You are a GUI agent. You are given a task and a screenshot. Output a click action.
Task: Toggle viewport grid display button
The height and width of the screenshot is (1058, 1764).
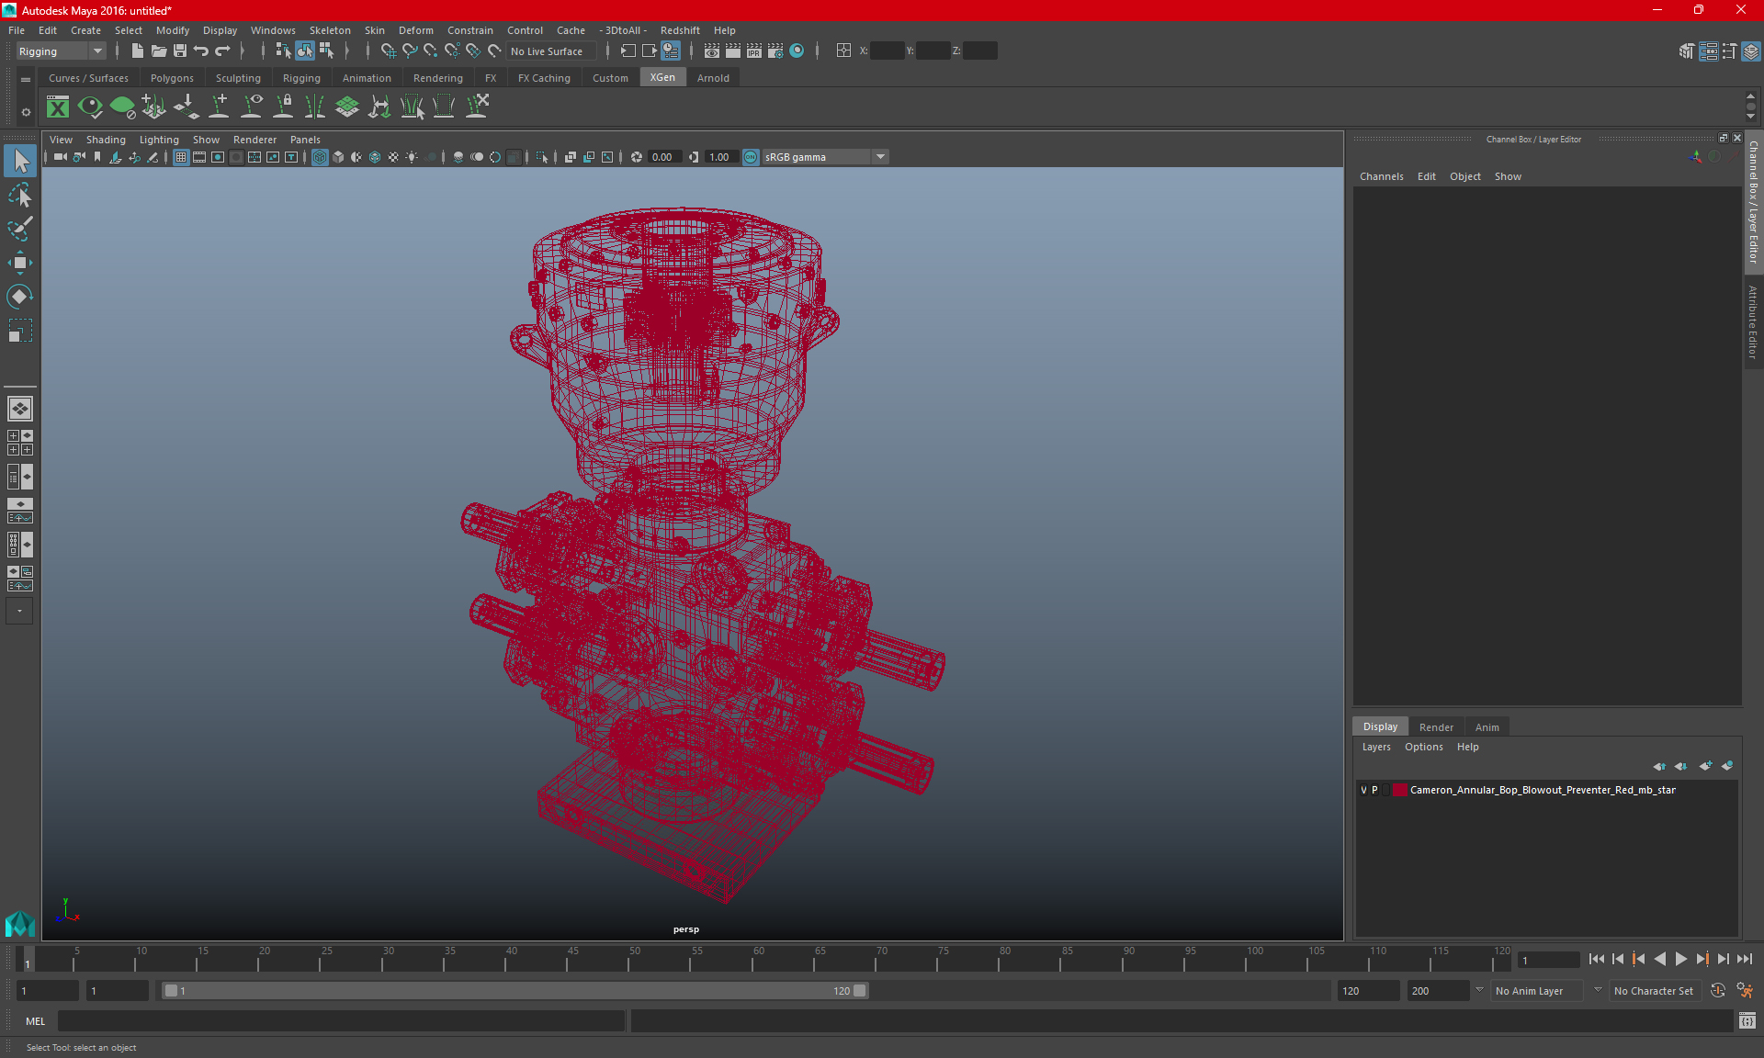181,157
